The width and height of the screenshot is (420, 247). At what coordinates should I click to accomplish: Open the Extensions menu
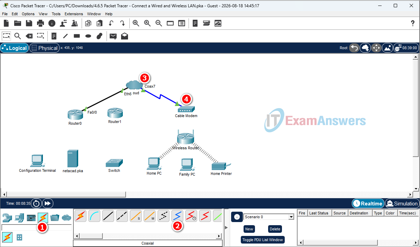74,14
